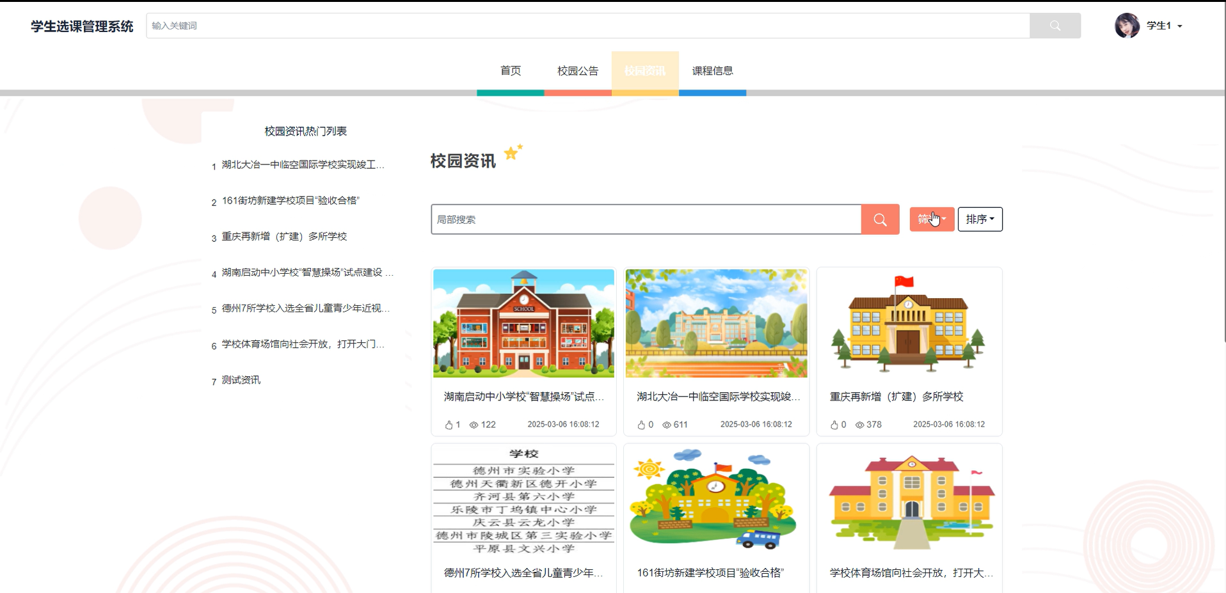Switch to the 校园公告 tab

click(578, 71)
